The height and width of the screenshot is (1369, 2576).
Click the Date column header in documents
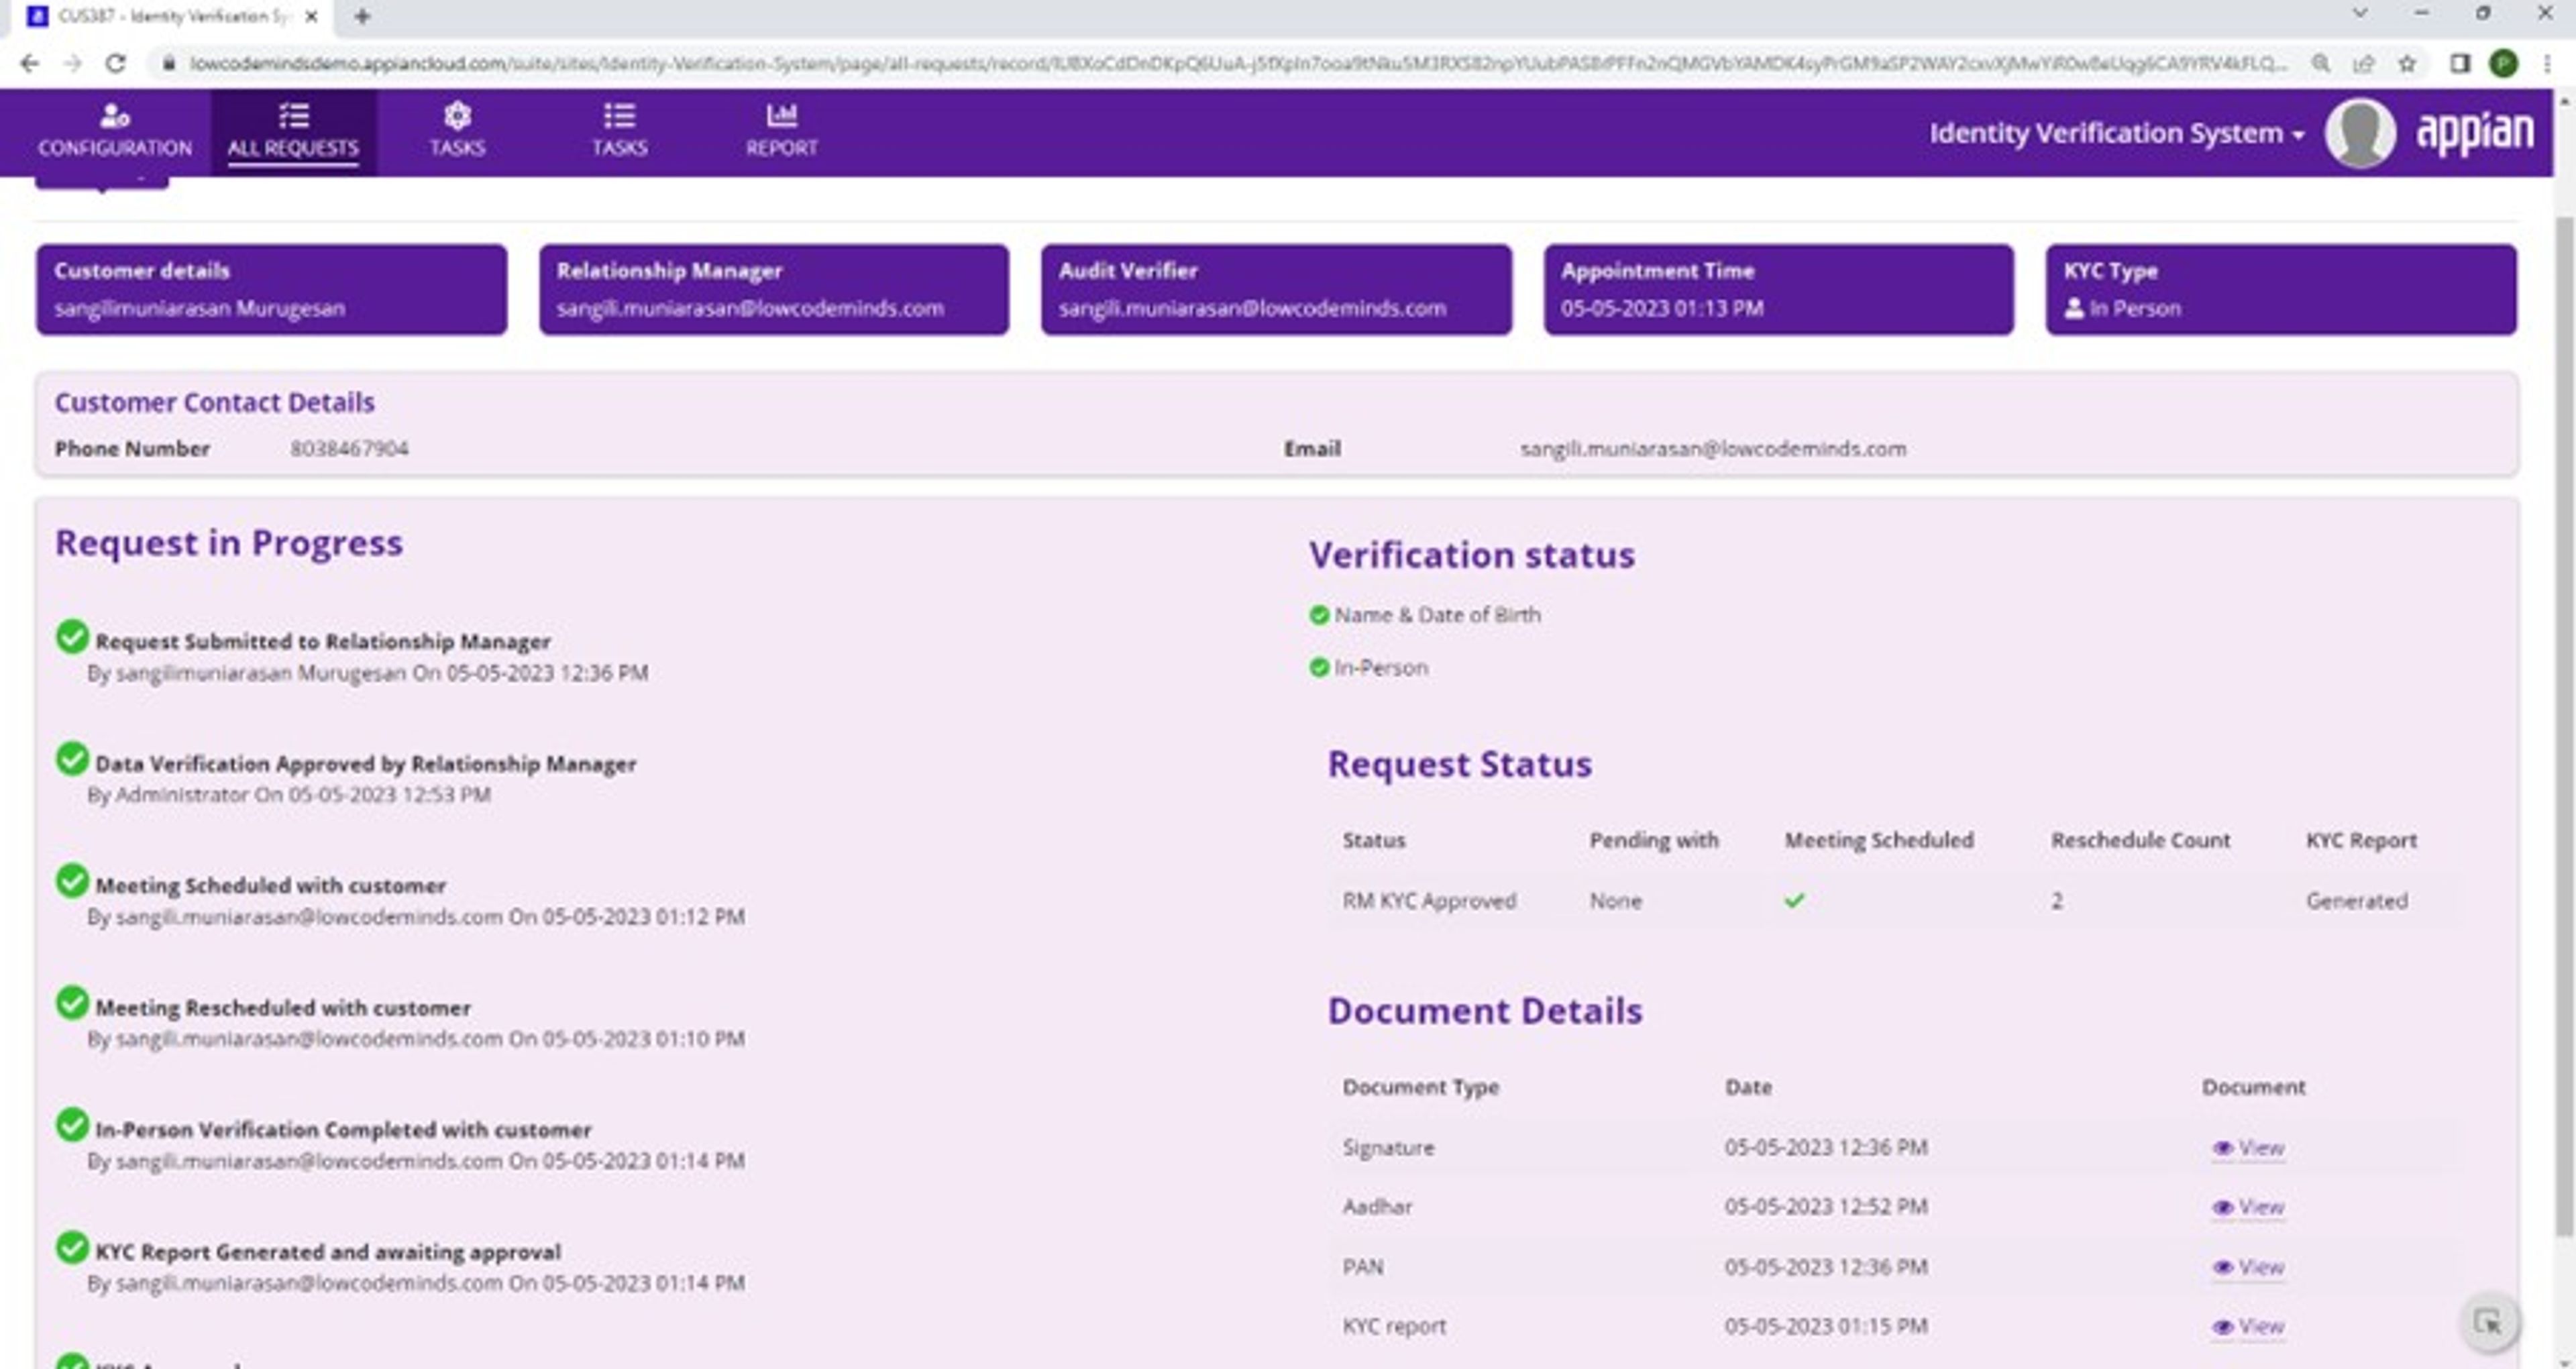[x=1748, y=1087]
